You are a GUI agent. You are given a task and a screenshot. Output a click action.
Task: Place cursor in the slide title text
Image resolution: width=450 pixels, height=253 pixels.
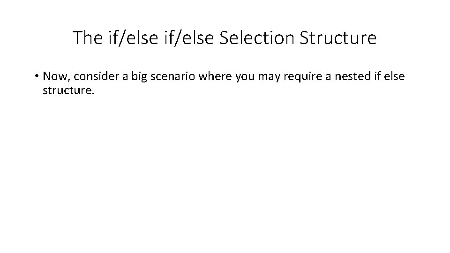225,38
